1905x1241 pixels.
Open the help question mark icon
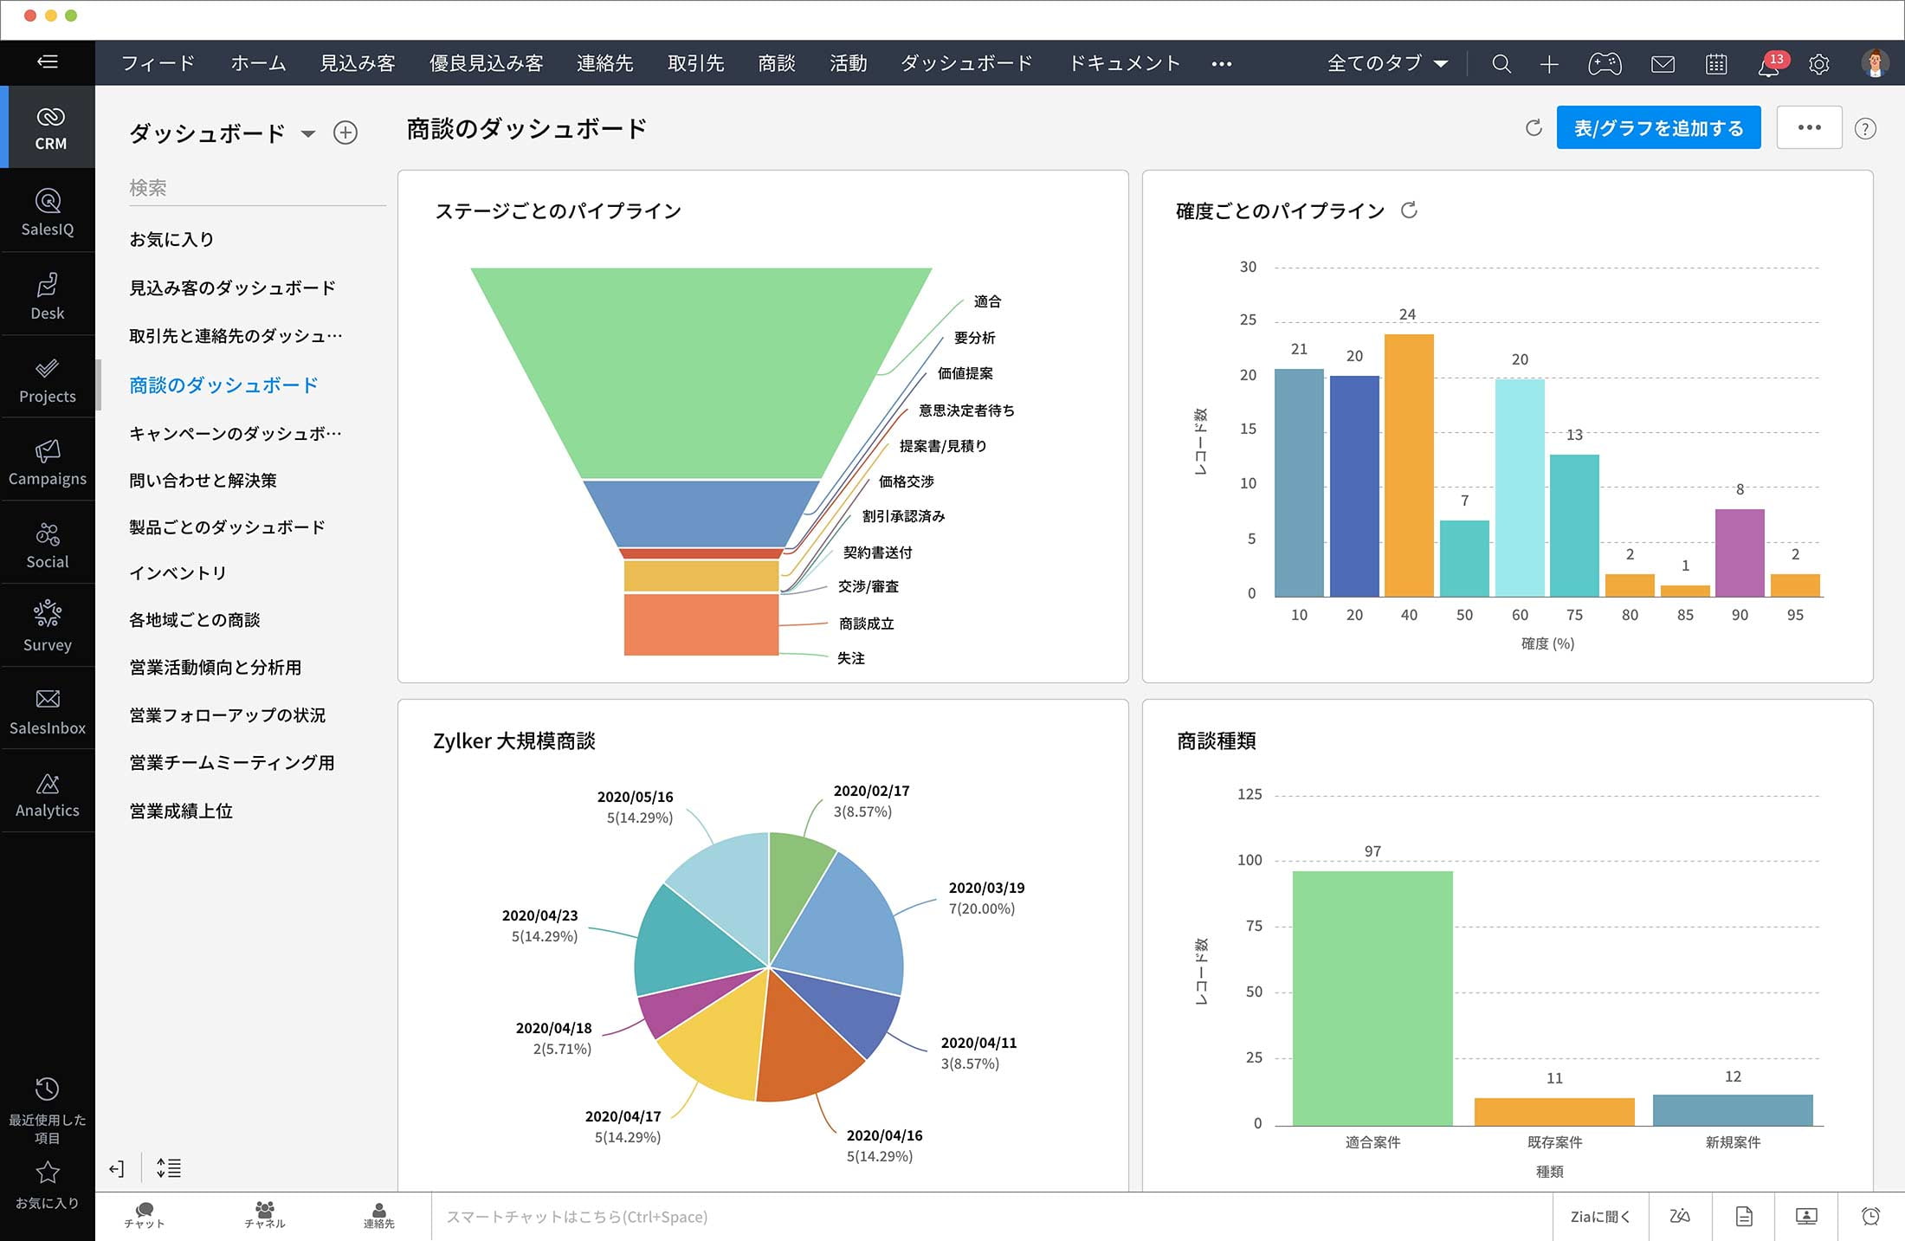1865,129
